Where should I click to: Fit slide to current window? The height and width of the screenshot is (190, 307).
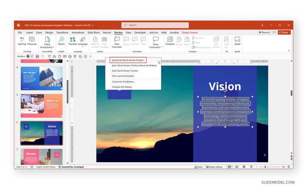pyautogui.click(x=289, y=167)
